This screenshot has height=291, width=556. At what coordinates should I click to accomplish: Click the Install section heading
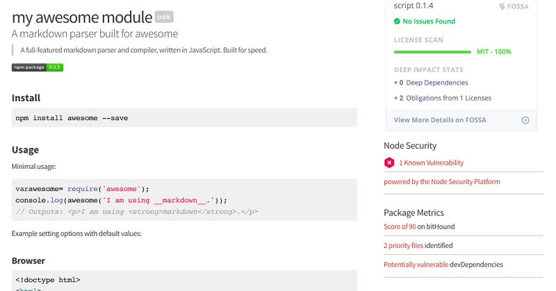click(26, 98)
